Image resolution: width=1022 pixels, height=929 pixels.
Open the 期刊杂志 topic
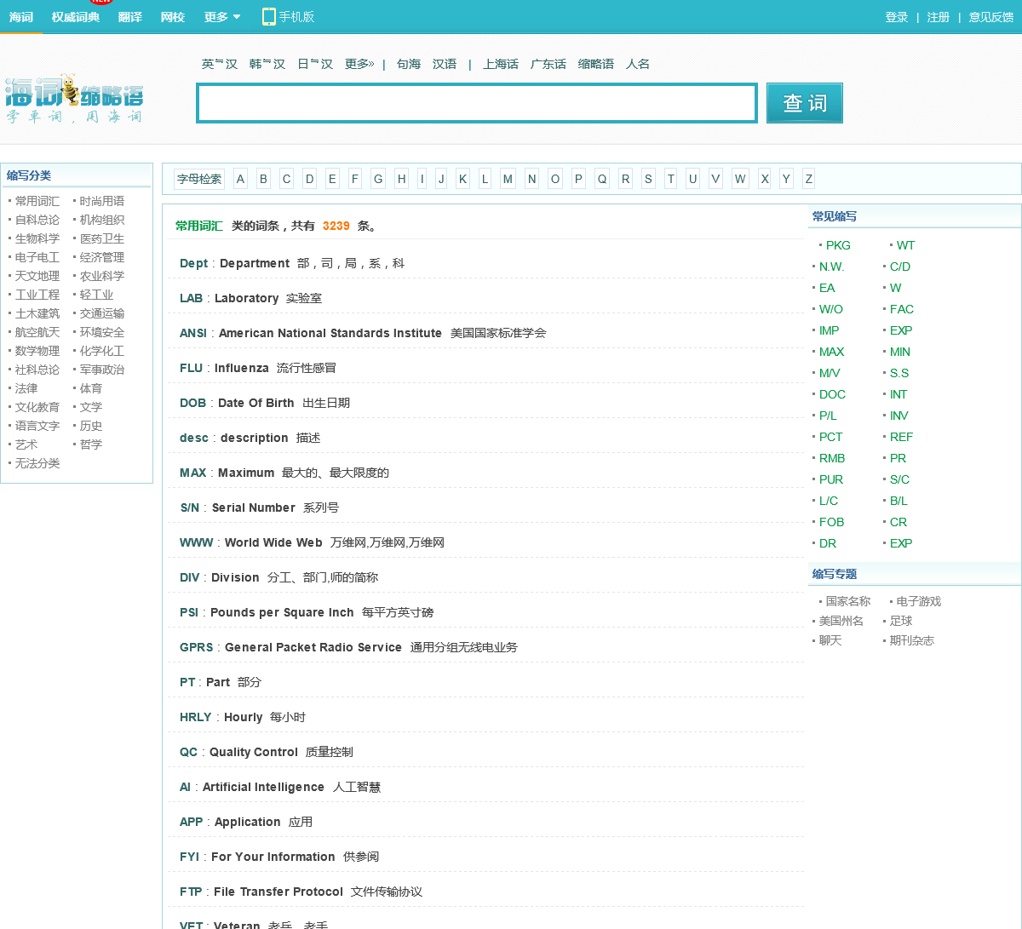912,640
